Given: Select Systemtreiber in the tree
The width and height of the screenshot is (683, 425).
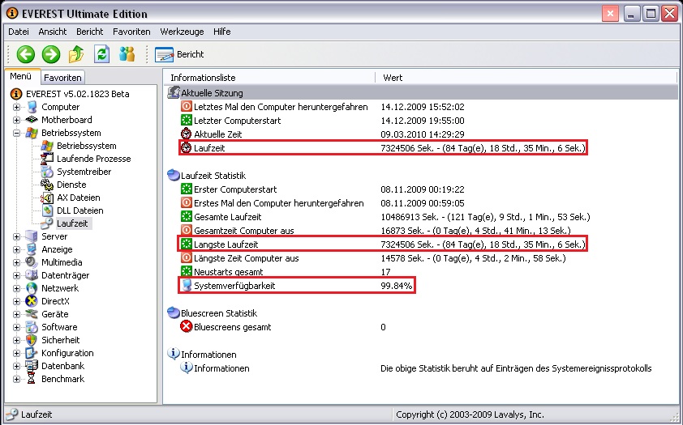Looking at the screenshot, I should [x=84, y=172].
